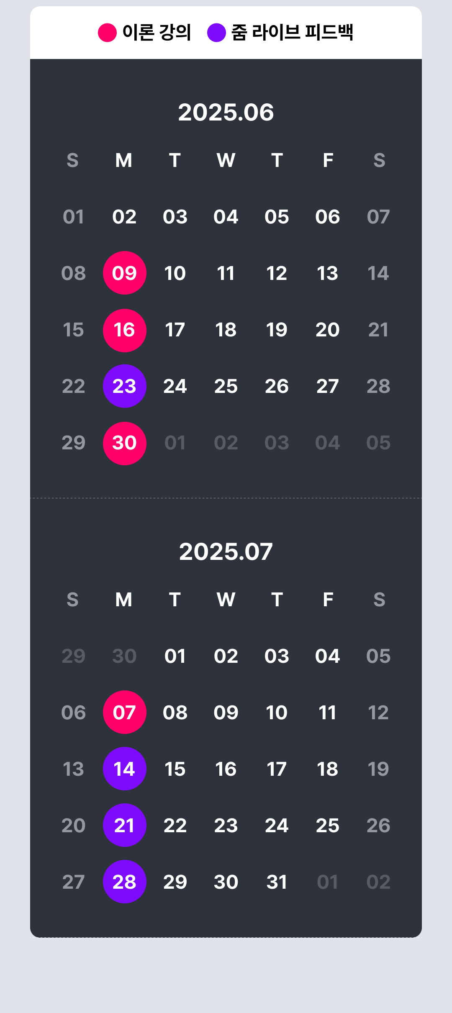Click July 25 Friday date
The width and height of the screenshot is (452, 1013).
(327, 826)
